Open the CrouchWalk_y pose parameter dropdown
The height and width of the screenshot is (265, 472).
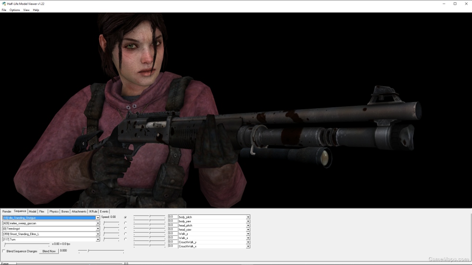[248, 242]
